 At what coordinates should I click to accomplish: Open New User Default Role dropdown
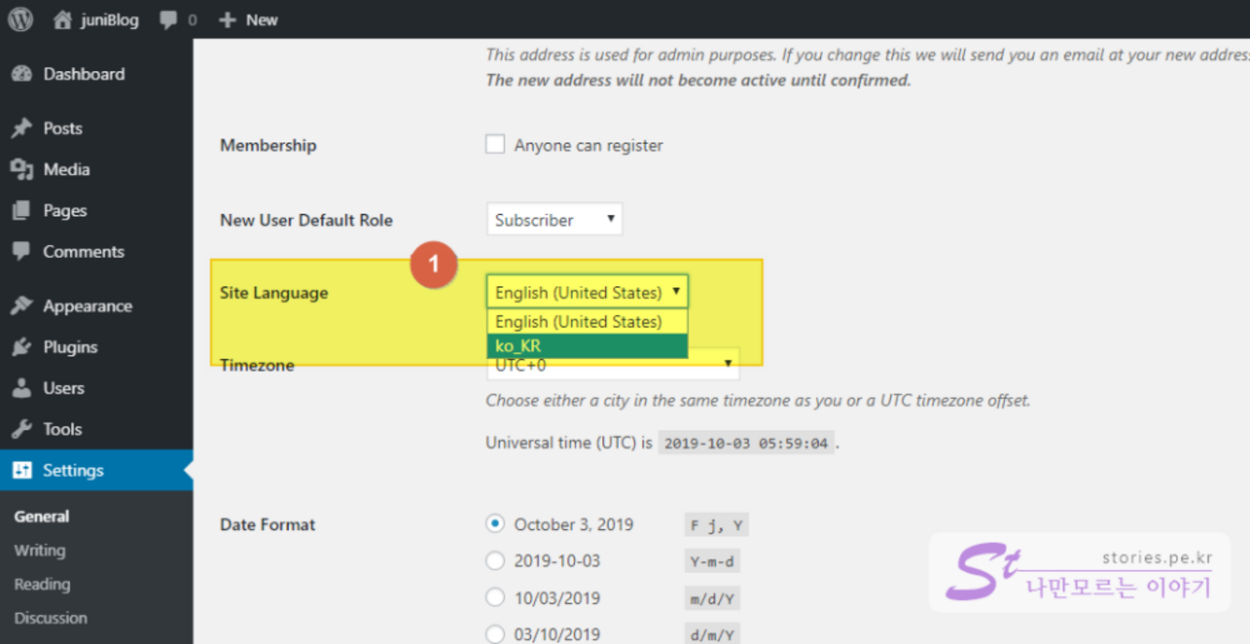[554, 220]
